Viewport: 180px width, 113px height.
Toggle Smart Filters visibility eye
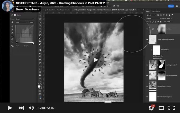click(152, 50)
